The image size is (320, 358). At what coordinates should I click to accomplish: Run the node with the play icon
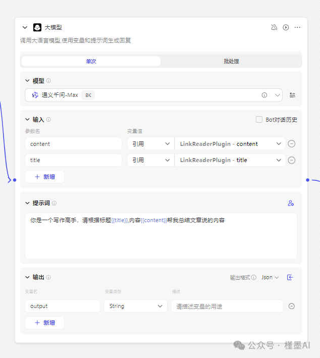point(286,27)
